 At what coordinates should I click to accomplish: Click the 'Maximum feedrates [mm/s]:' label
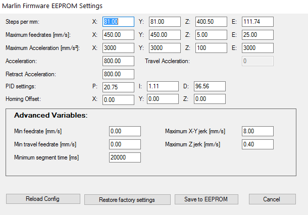pos(38,35)
